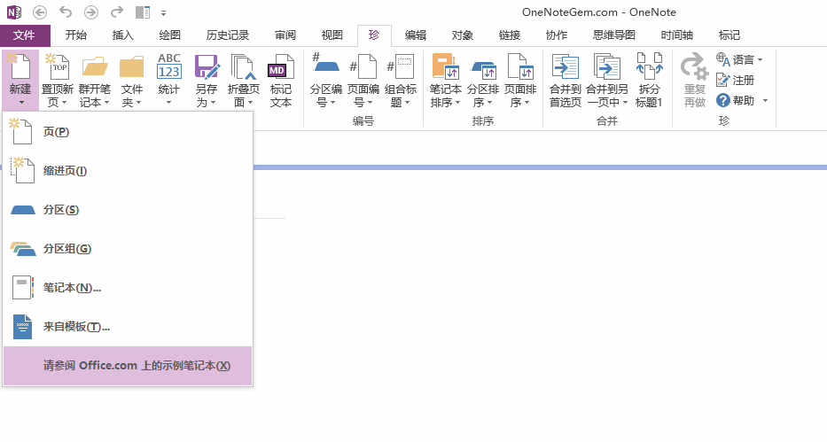Click the 折叠页面 icon

(244, 67)
